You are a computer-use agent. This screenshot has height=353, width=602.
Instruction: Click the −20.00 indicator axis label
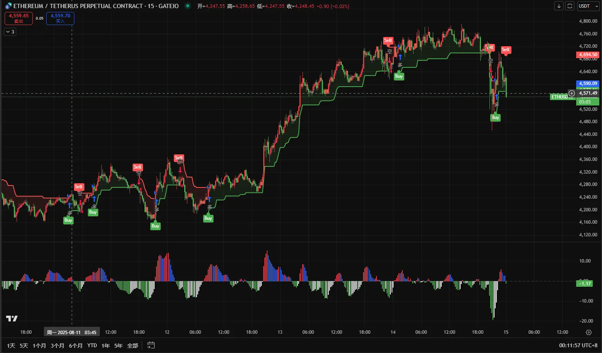586,321
